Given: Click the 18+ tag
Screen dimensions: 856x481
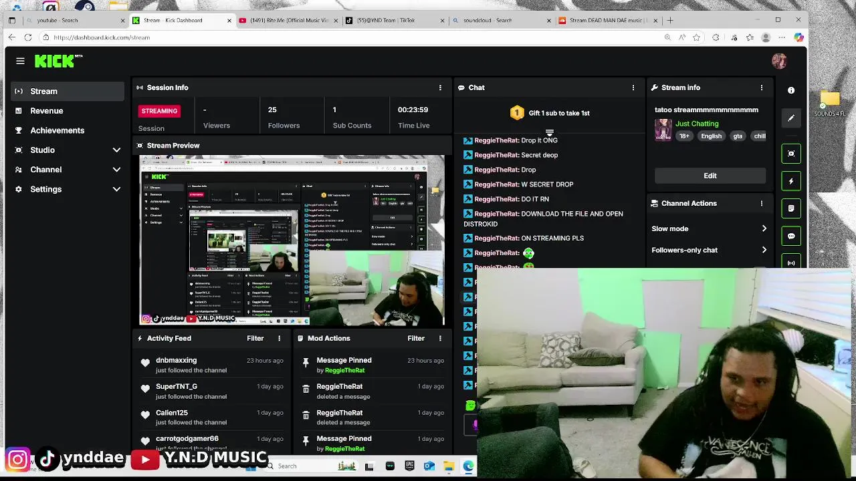Looking at the screenshot, I should pos(684,136).
